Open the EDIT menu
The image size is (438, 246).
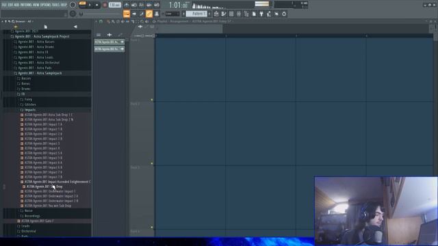[11, 5]
